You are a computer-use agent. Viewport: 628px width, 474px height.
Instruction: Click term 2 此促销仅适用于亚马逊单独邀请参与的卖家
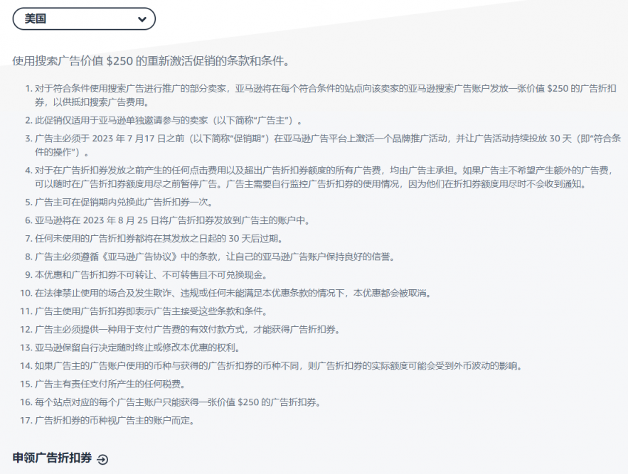tap(169, 121)
